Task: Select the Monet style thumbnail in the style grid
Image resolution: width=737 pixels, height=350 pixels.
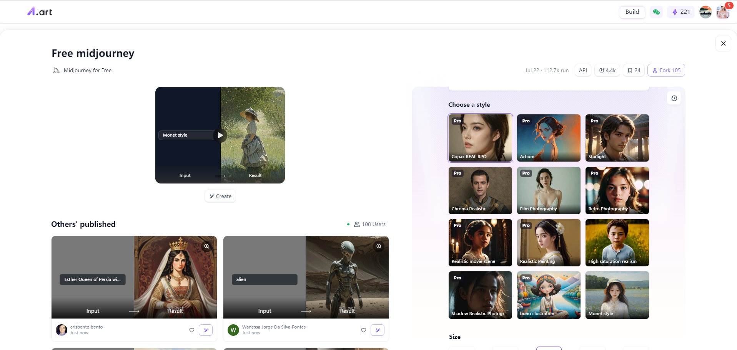Action: (x=617, y=295)
